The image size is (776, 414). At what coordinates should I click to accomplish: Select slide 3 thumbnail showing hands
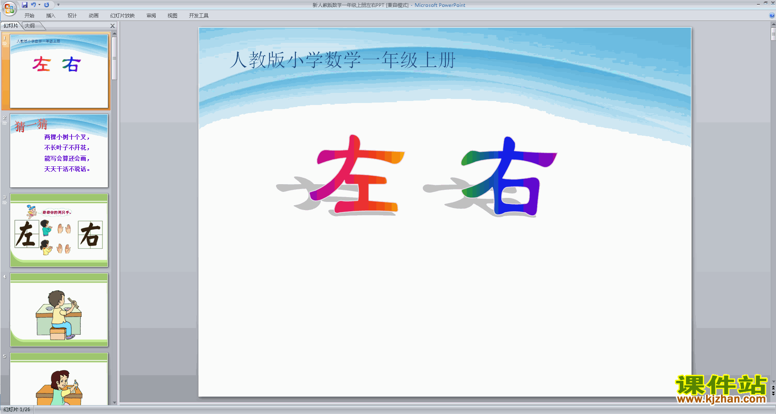click(59, 230)
